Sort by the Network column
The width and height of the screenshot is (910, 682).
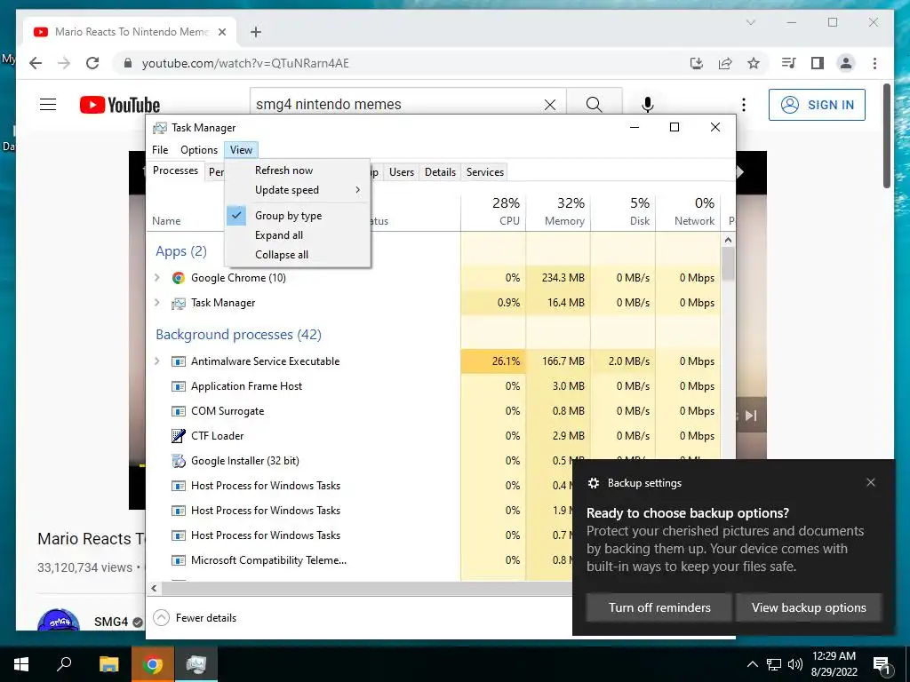tap(688, 211)
